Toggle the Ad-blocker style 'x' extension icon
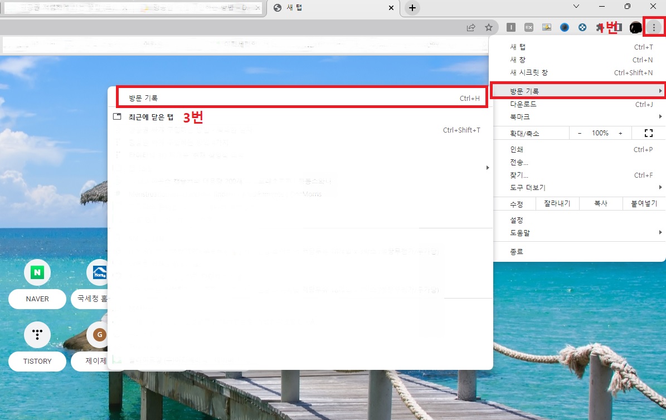 pyautogui.click(x=528, y=27)
